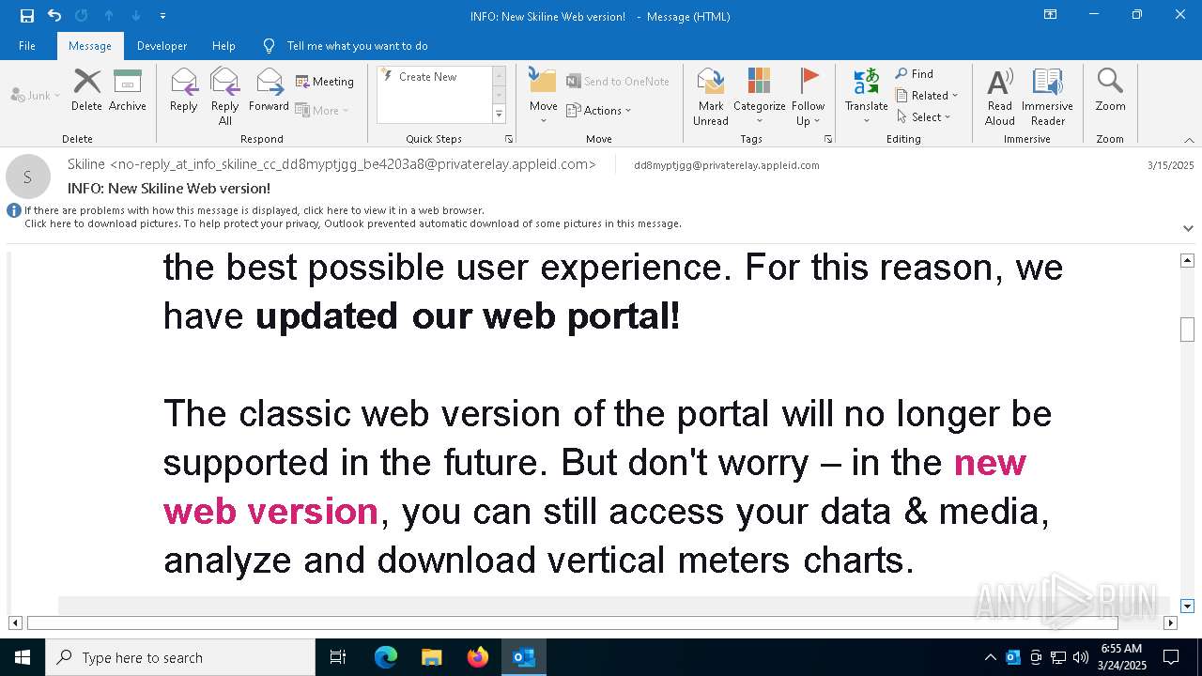This screenshot has width=1202, height=676.
Task: Click the taskbar search box
Action: (x=180, y=657)
